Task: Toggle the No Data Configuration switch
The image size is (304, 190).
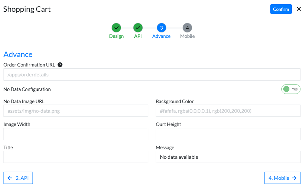Action: point(290,89)
